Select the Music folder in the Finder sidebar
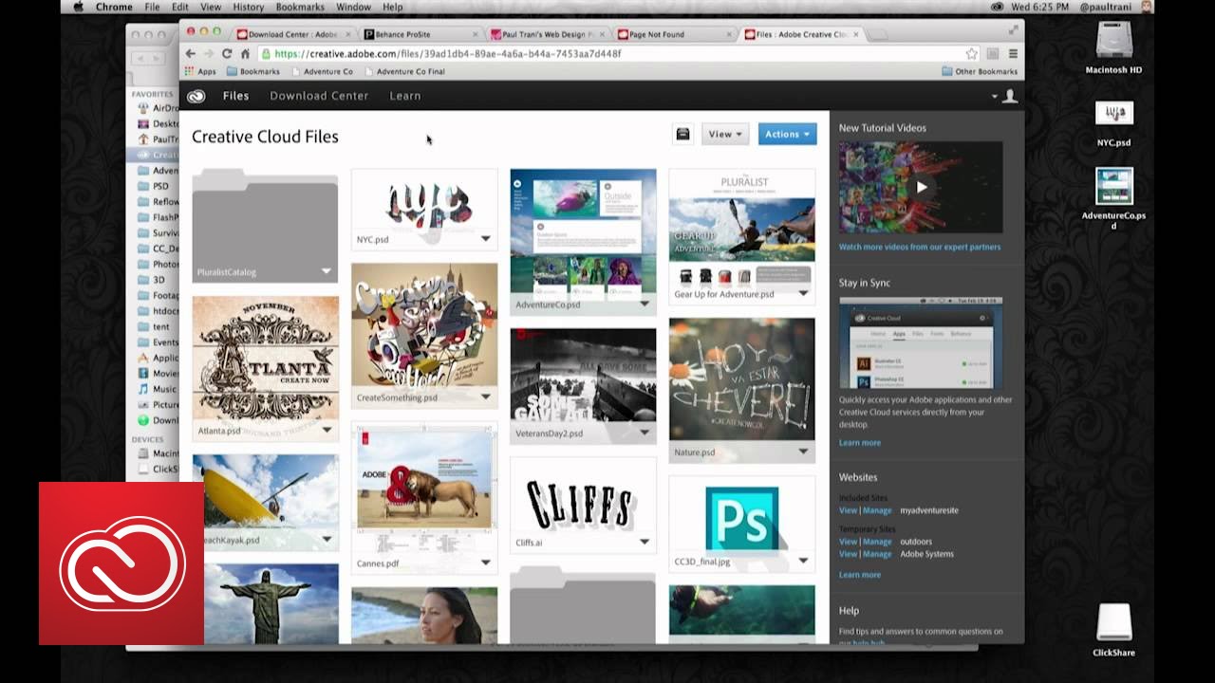Screen dimensions: 1215x683 pyautogui.click(x=158, y=389)
